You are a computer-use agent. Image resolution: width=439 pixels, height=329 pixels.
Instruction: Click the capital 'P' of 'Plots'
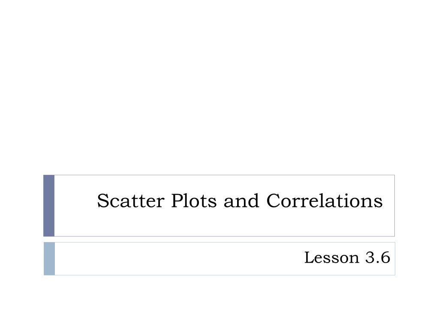click(177, 200)
